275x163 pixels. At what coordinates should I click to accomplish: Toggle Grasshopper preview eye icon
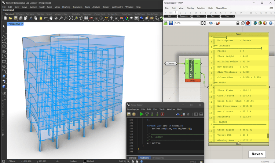[211, 23]
